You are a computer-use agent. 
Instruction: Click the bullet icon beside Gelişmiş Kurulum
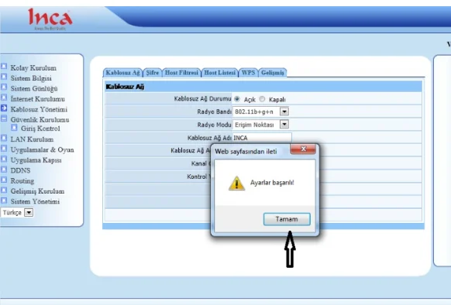coord(4,190)
